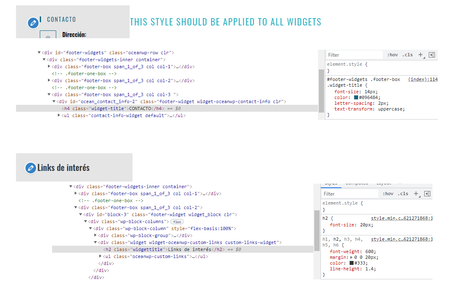
Task: Expand the margin shorthand triangle in heading rule
Action: pos(352,258)
